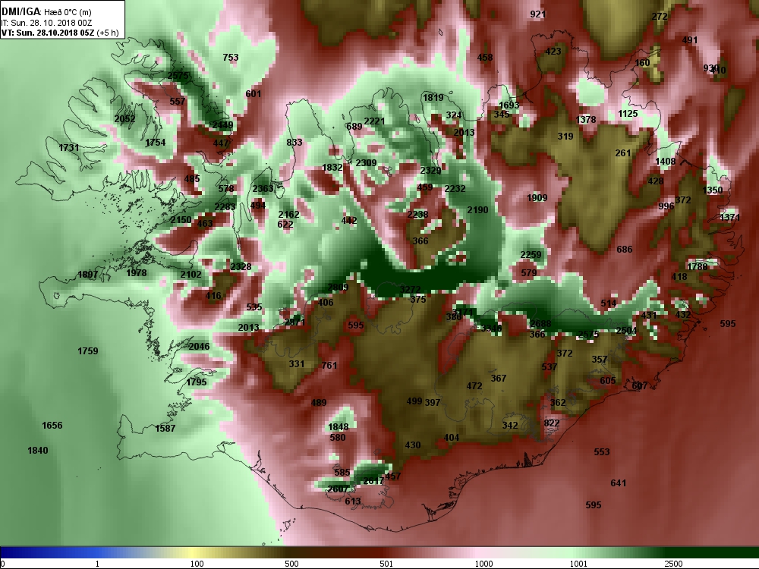Screen dimensions: 759x569
Task: Click the map value 553
Action: pyautogui.click(x=602, y=452)
